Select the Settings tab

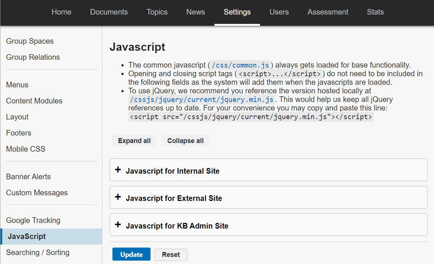click(237, 12)
